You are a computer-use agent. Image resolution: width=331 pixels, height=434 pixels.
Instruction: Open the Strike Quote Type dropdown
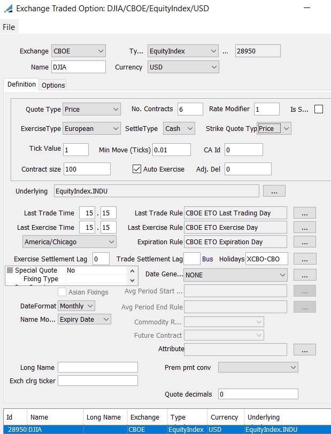(274, 129)
